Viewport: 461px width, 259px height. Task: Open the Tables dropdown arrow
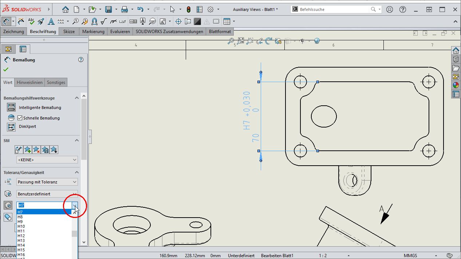tap(234, 21)
